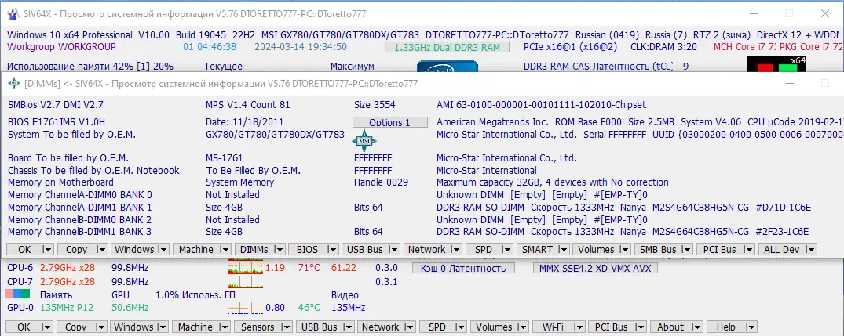Expand dropdown arrow beside DIMMs button
This screenshot has width=844, height=336.
(280, 250)
